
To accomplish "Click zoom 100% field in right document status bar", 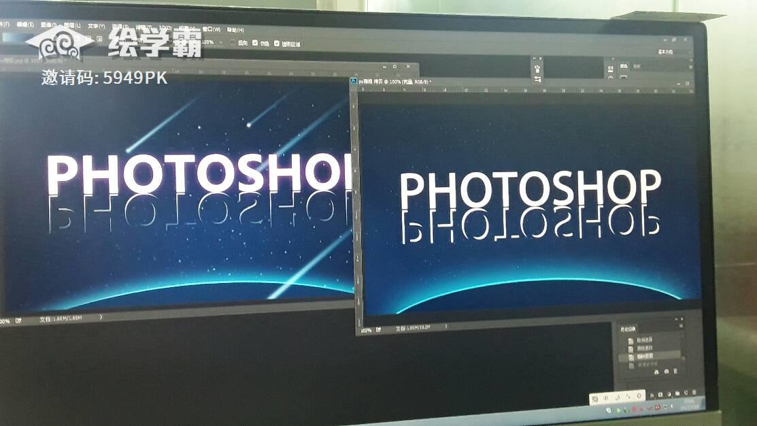I will pos(366,330).
